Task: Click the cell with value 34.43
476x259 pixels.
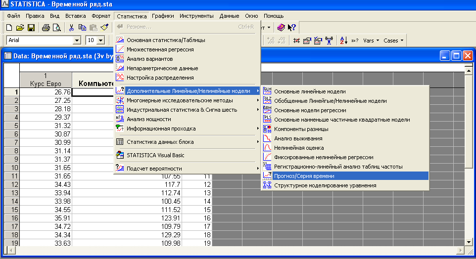Action: click(46, 184)
